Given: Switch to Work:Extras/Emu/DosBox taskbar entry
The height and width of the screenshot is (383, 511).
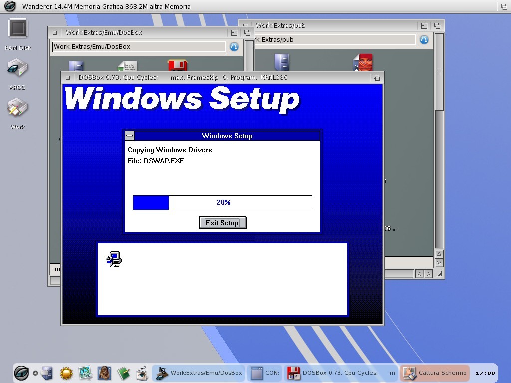Looking at the screenshot, I should pos(199,373).
